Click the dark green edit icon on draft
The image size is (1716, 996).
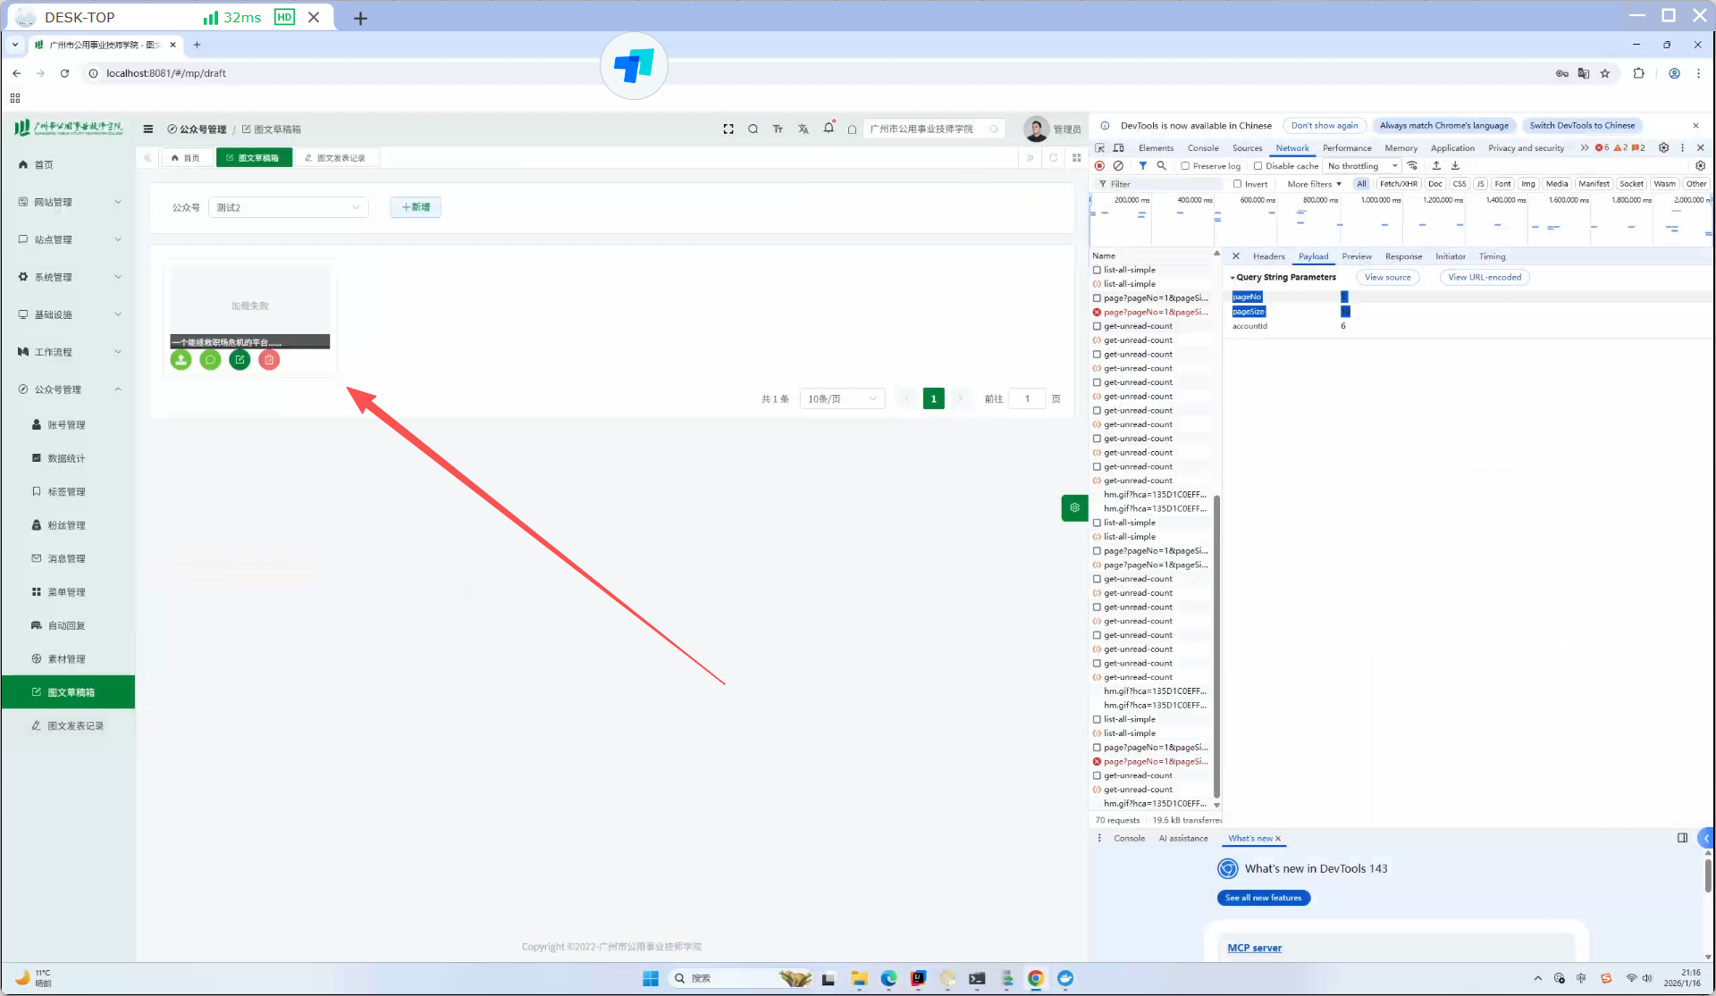pos(240,360)
